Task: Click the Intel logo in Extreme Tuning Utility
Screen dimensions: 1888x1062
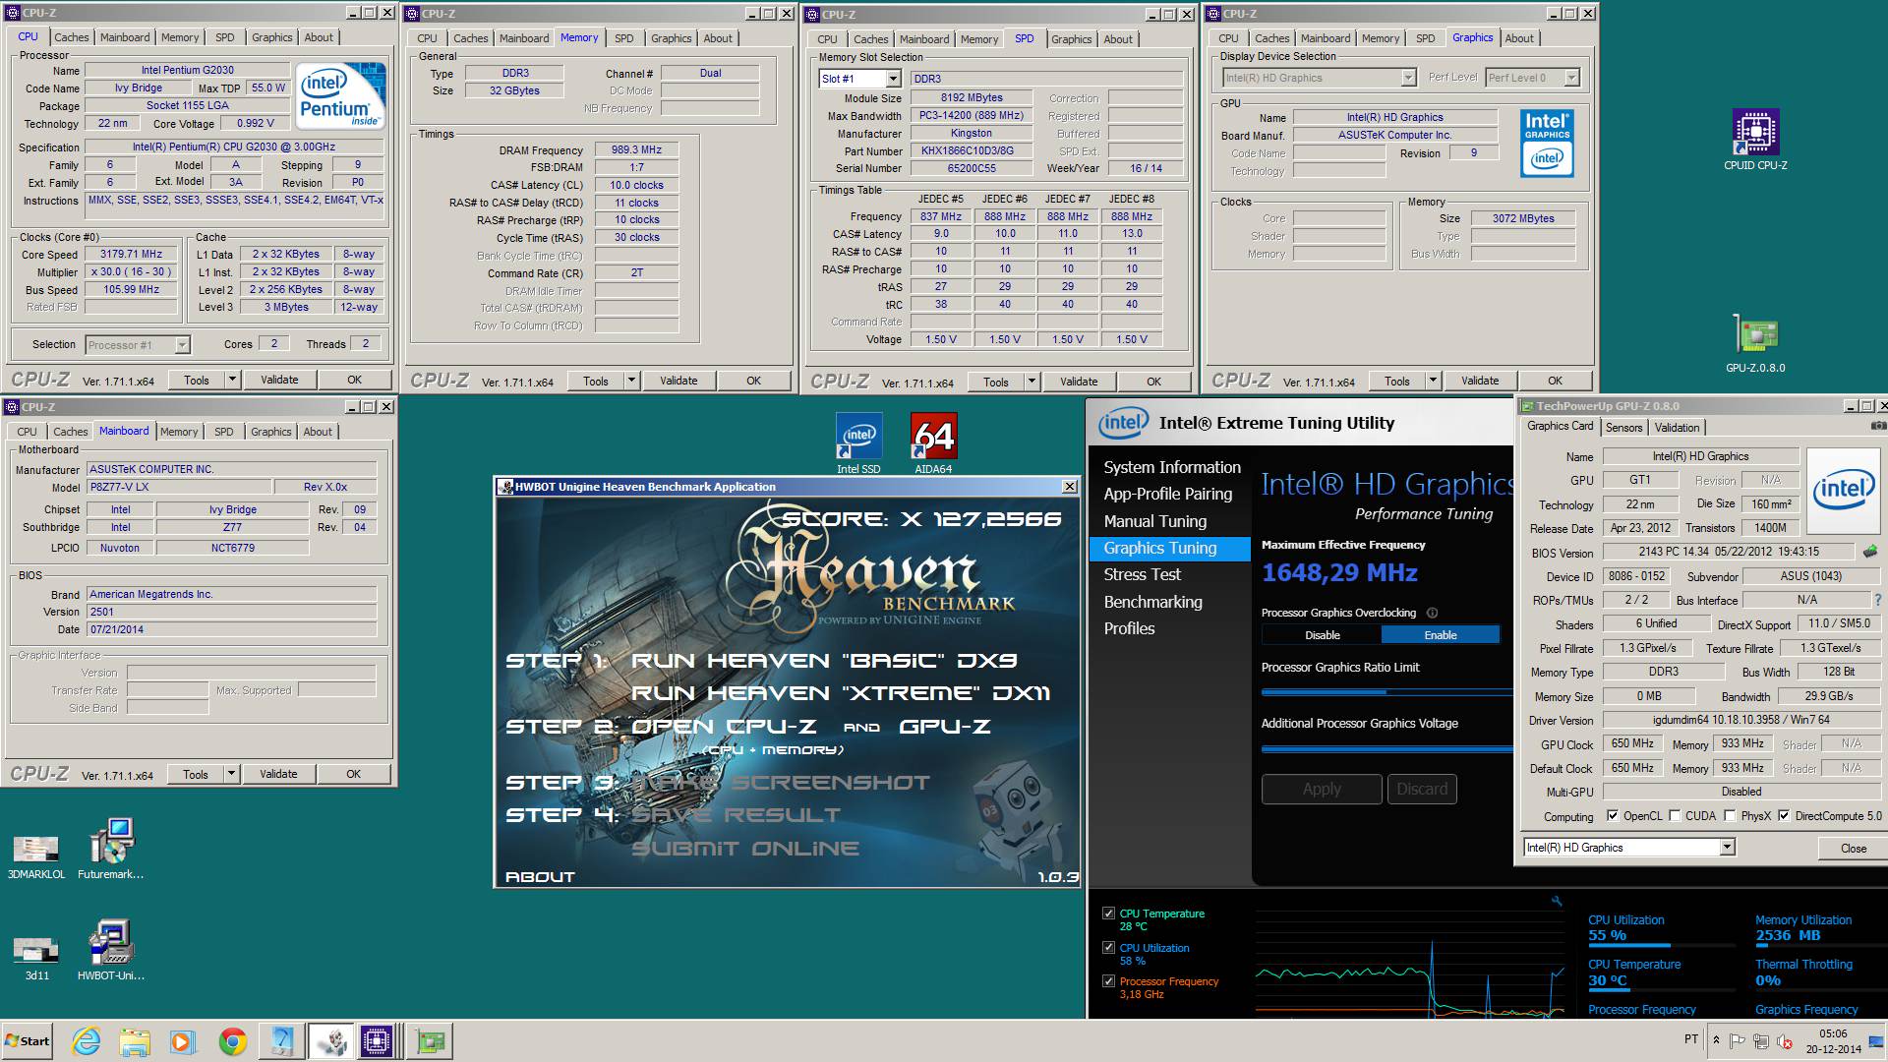Action: coord(1124,423)
